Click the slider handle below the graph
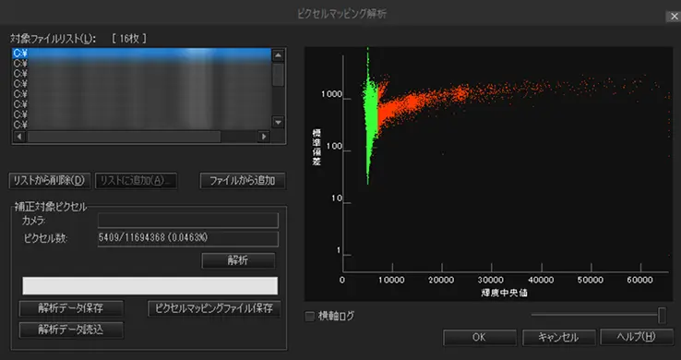The width and height of the screenshot is (681, 360). [662, 316]
